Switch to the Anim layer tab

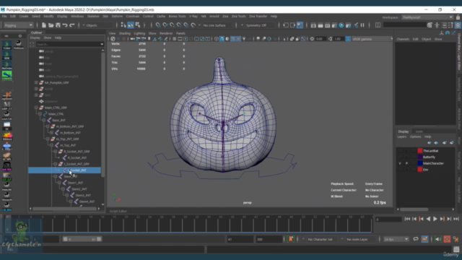coord(419,131)
